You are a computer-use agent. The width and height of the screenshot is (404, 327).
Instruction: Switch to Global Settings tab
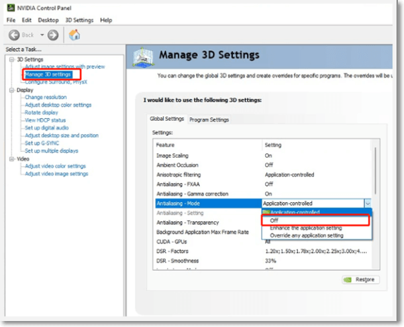point(167,119)
